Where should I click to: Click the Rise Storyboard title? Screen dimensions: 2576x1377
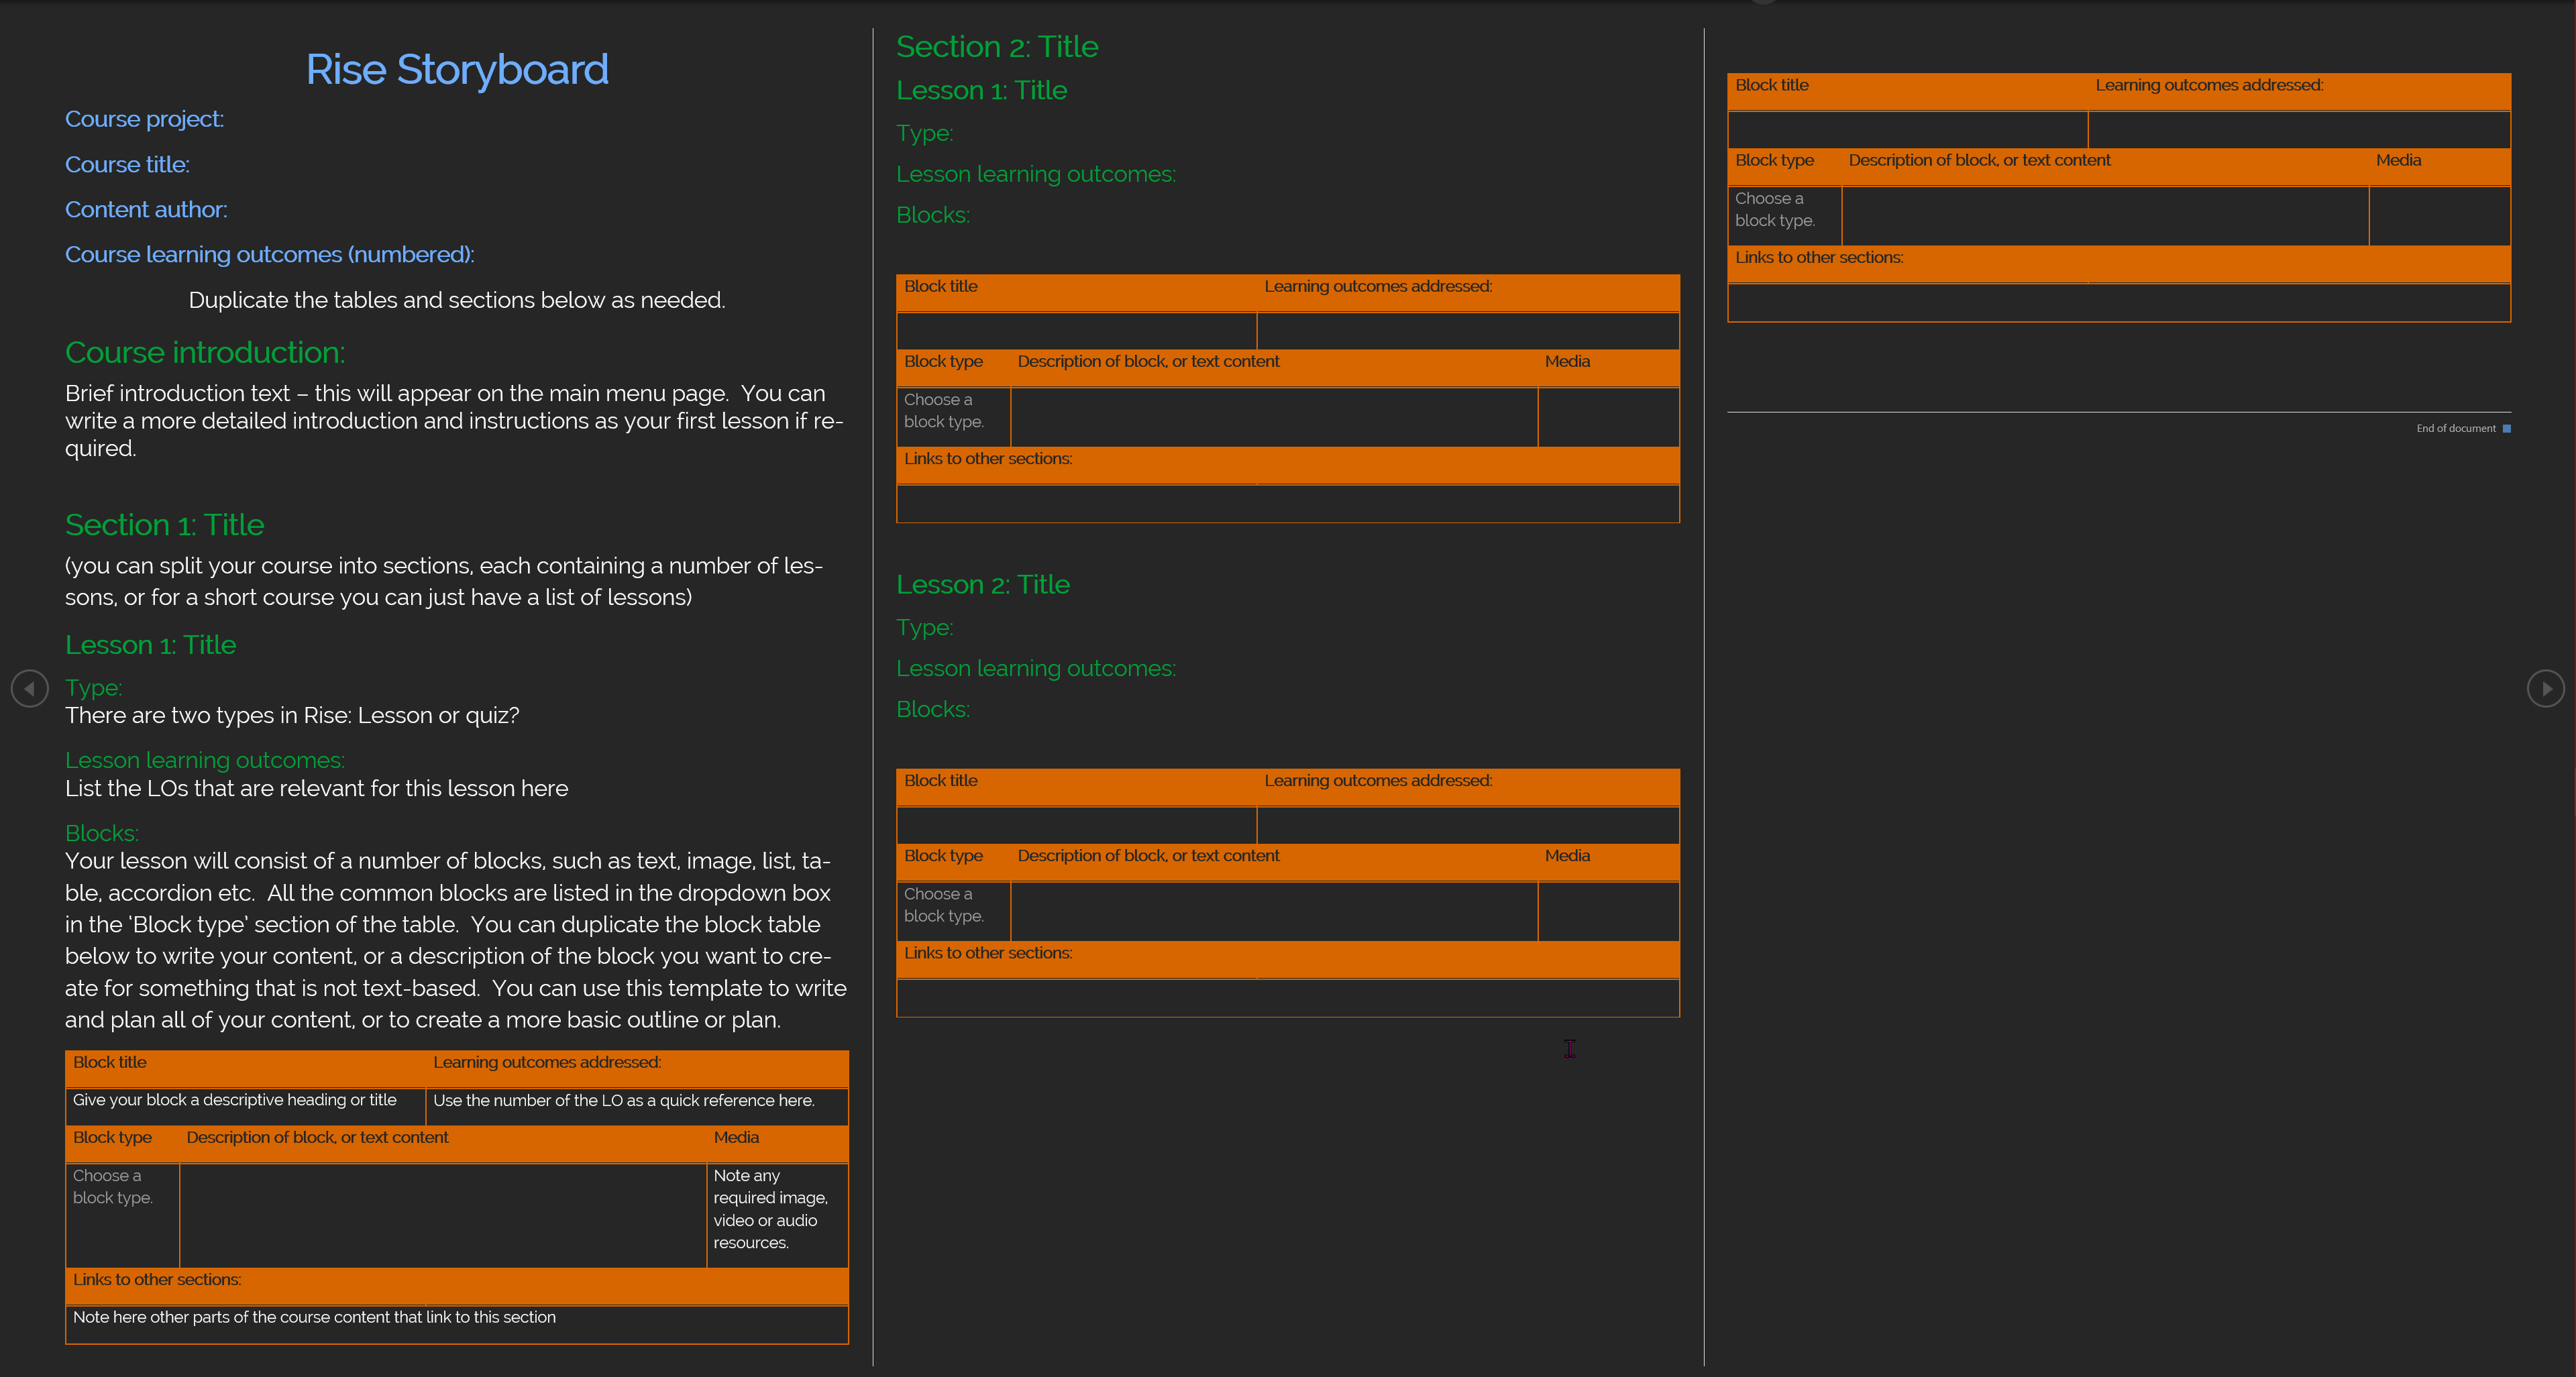coord(457,69)
